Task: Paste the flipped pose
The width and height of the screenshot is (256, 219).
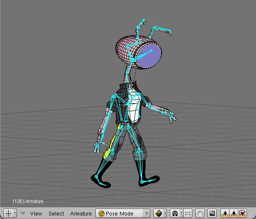Action: point(243,213)
